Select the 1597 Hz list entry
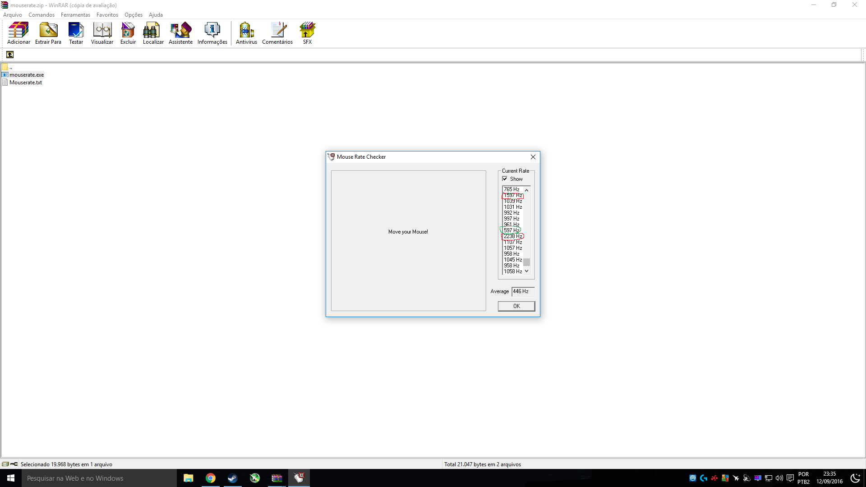The height and width of the screenshot is (487, 866). (513, 195)
